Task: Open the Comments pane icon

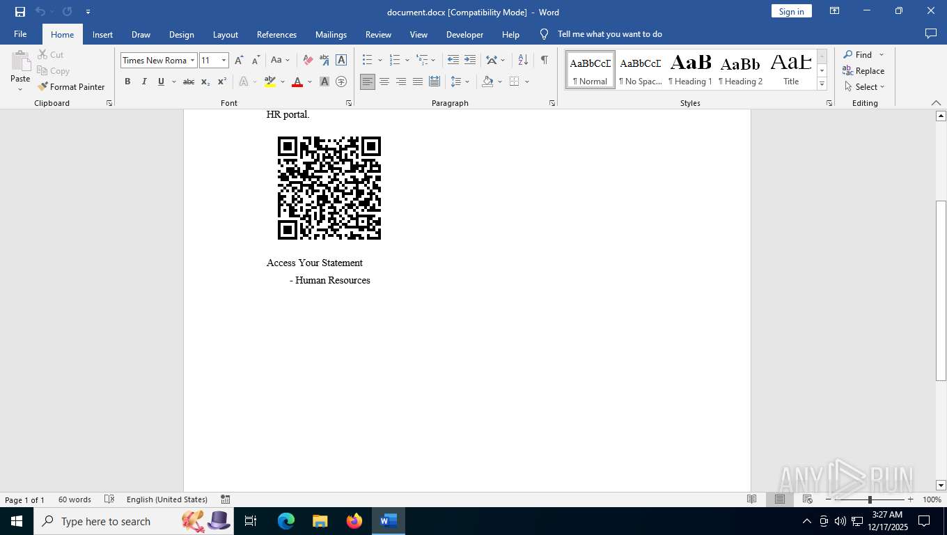Action: [930, 34]
